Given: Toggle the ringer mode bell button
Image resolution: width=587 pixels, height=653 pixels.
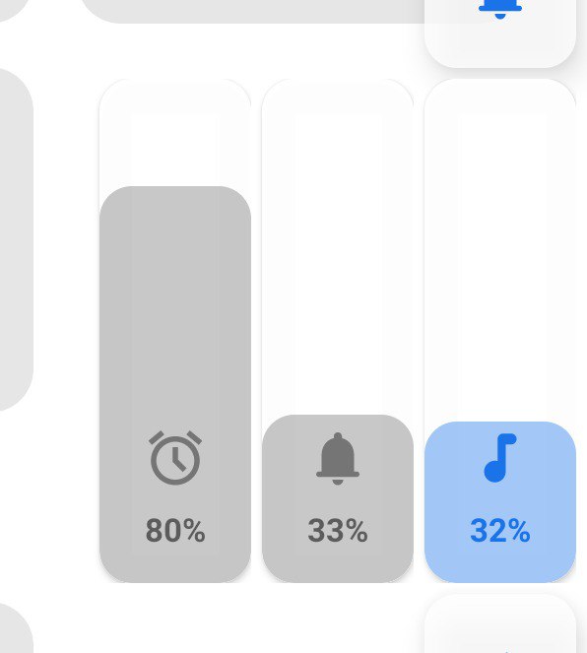Looking at the screenshot, I should [x=500, y=33].
